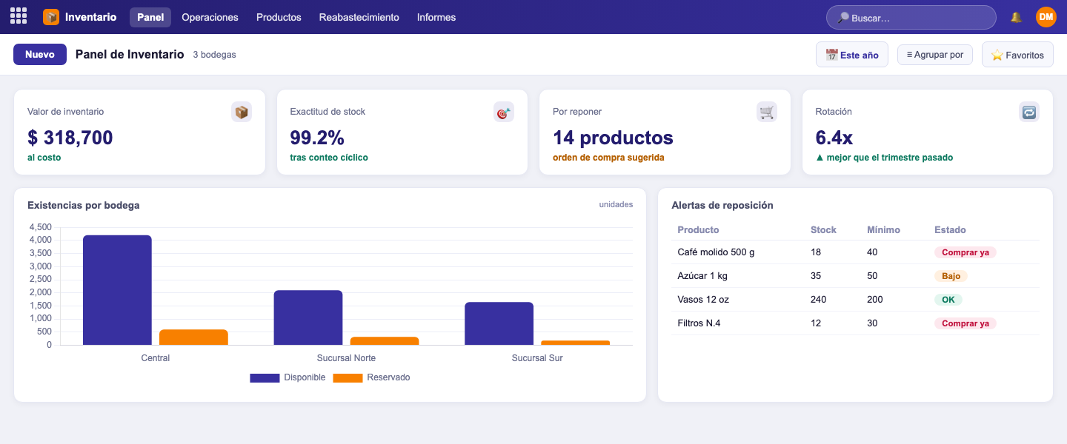
Task: Click the mejor que el trimestre pasado text
Action: 884,158
